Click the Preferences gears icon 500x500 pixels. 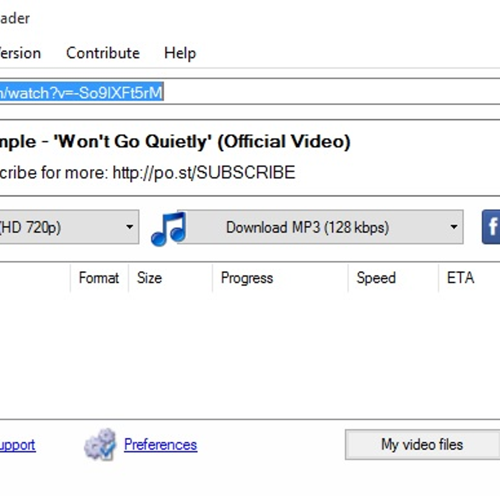click(x=100, y=444)
